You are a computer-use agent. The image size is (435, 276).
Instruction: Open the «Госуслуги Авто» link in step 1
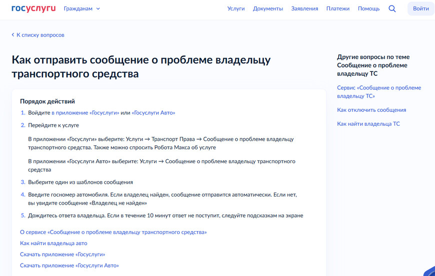(x=153, y=113)
